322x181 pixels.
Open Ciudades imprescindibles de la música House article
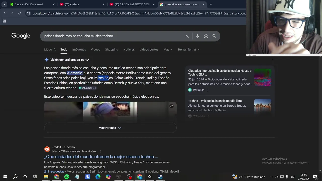[220, 73]
